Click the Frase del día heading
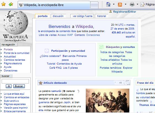This screenshot has height=113, width=155. (x=145, y=83)
